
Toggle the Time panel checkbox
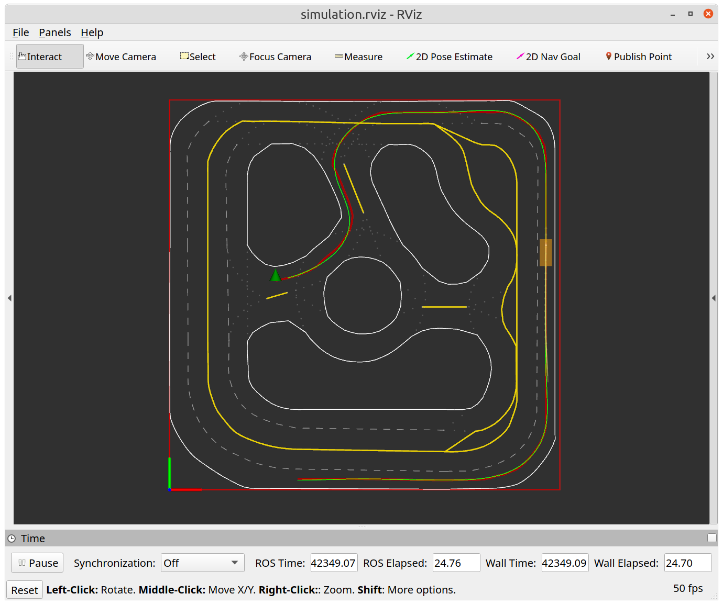711,538
